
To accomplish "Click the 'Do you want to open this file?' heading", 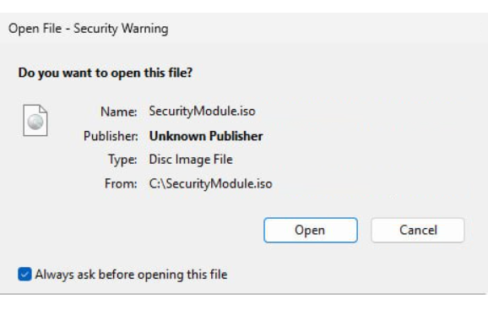I will point(106,73).
